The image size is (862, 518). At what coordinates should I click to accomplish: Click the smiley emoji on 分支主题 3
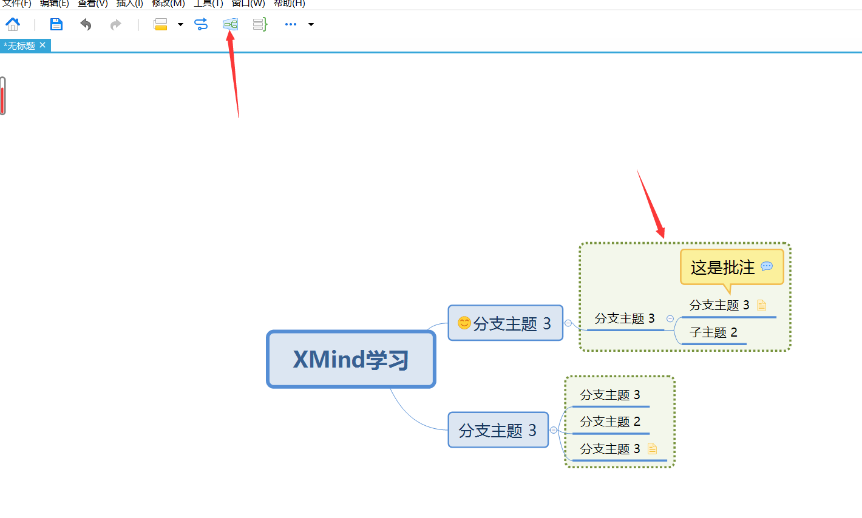pos(463,323)
